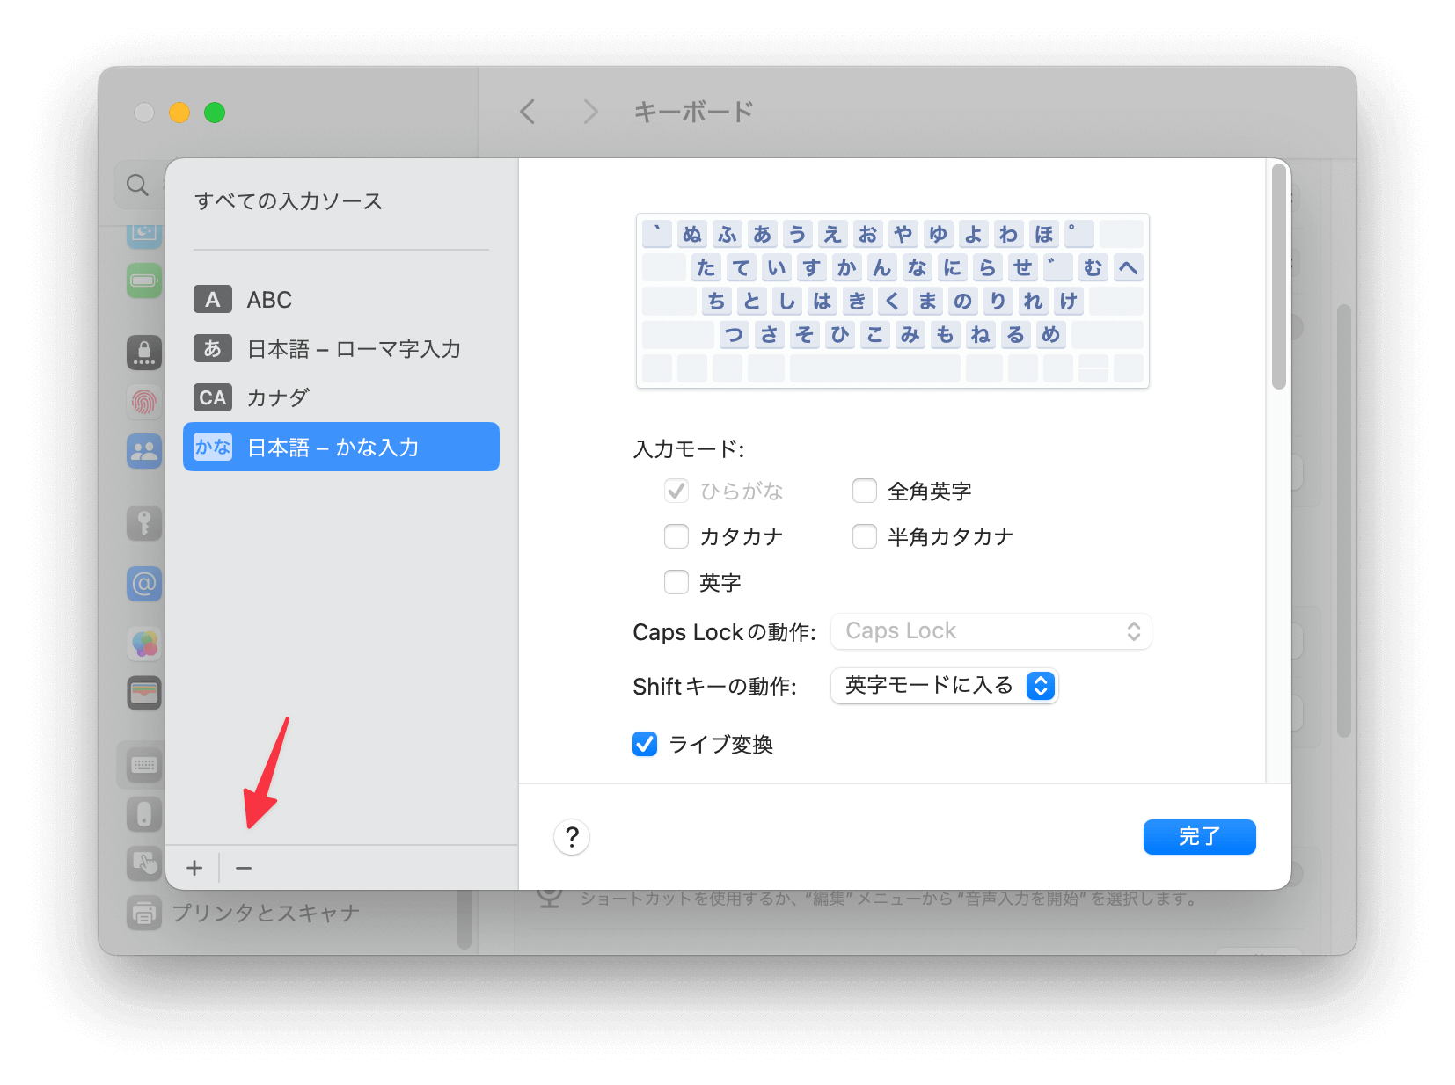Open Users & Groups sidebar icon
This screenshot has height=1085, width=1455.
[144, 451]
